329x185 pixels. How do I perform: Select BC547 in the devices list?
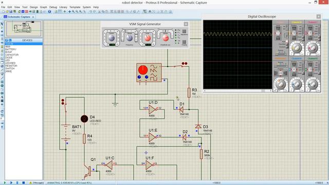coord(24,52)
